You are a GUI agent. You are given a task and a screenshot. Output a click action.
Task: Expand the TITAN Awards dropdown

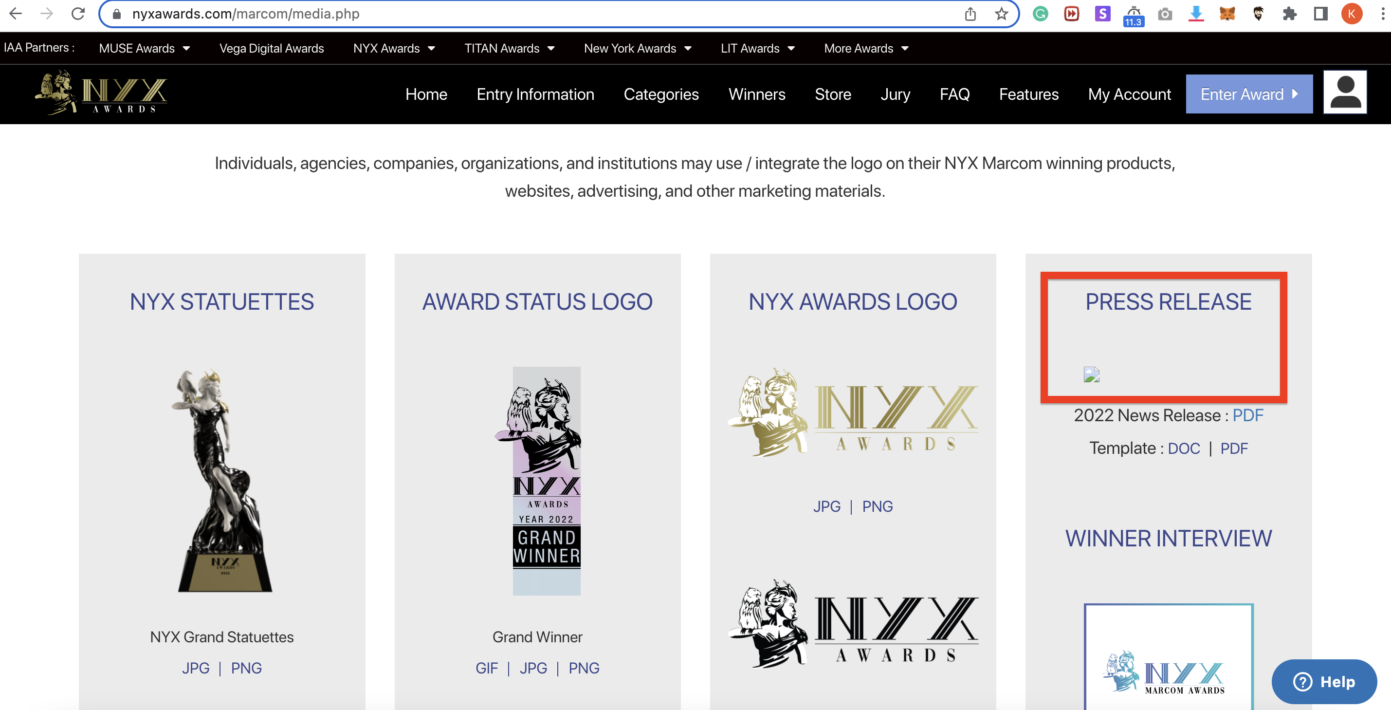[509, 48]
